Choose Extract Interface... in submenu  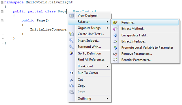pyautogui.click(x=145, y=41)
